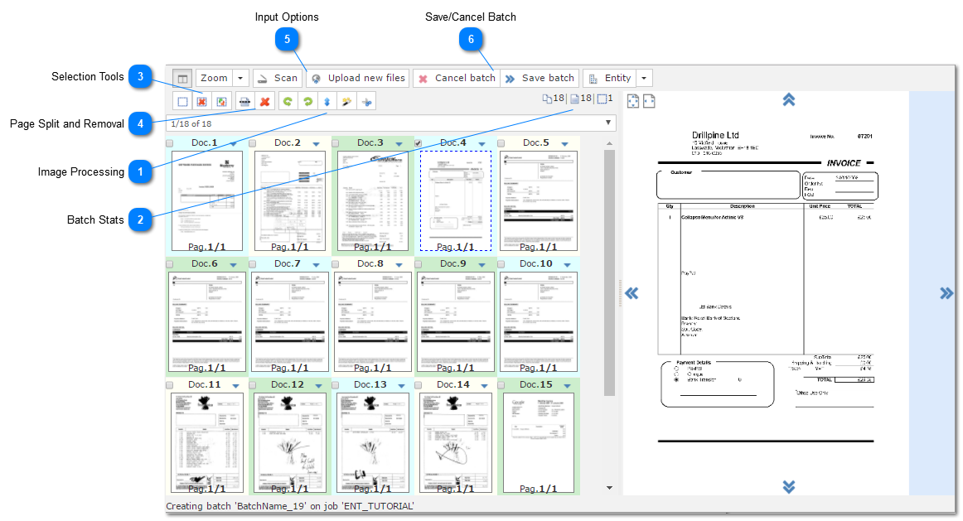
Task: Go to first page with double up chevron
Action: pyautogui.click(x=789, y=99)
